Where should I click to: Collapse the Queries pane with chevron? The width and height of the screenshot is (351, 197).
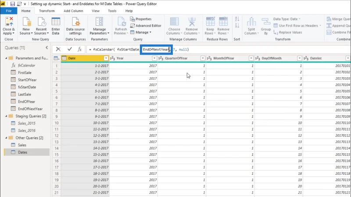[47, 48]
